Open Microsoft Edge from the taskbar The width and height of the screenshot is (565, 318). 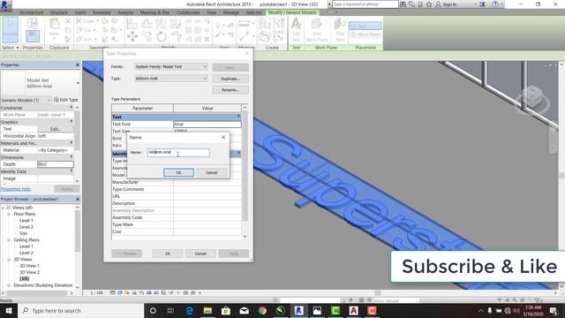pos(189,310)
